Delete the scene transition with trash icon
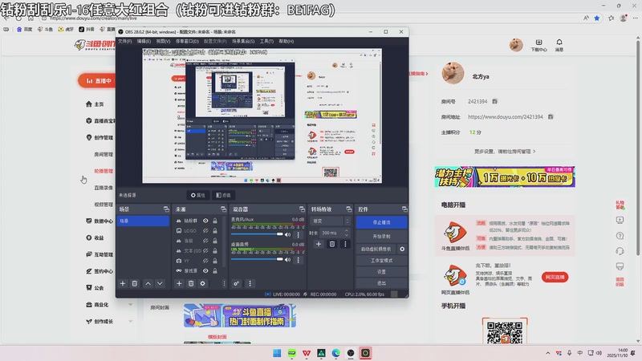Screen dimensions: 642x361 pyautogui.click(x=332, y=244)
